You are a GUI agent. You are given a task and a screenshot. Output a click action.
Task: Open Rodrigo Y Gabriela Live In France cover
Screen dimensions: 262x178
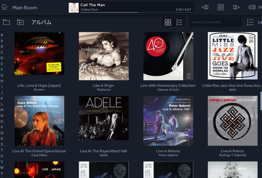(232, 121)
